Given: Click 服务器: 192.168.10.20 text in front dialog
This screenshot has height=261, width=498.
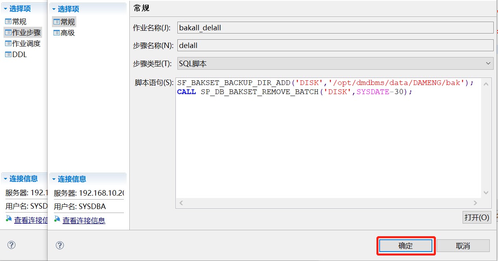Looking at the screenshot, I should pos(89,193).
